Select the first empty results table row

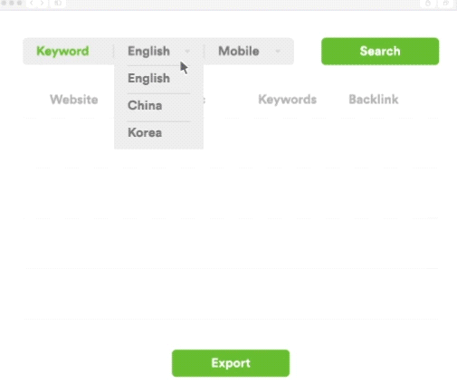[231, 142]
